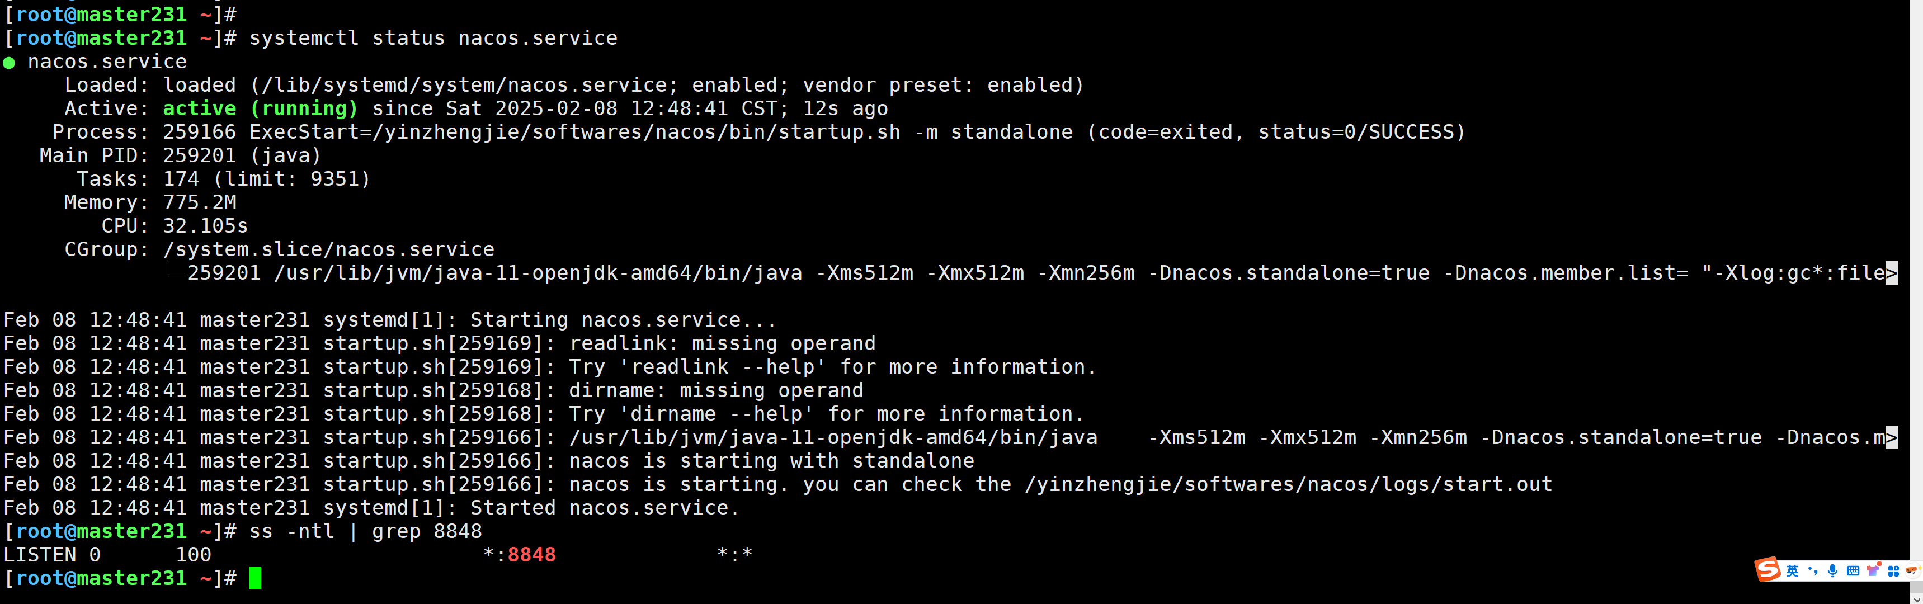Click the red 8848 port number
Image resolution: width=1923 pixels, height=604 pixels.
tap(531, 555)
